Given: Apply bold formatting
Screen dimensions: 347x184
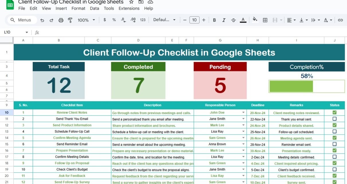Looking at the screenshot, I should point(214,20).
